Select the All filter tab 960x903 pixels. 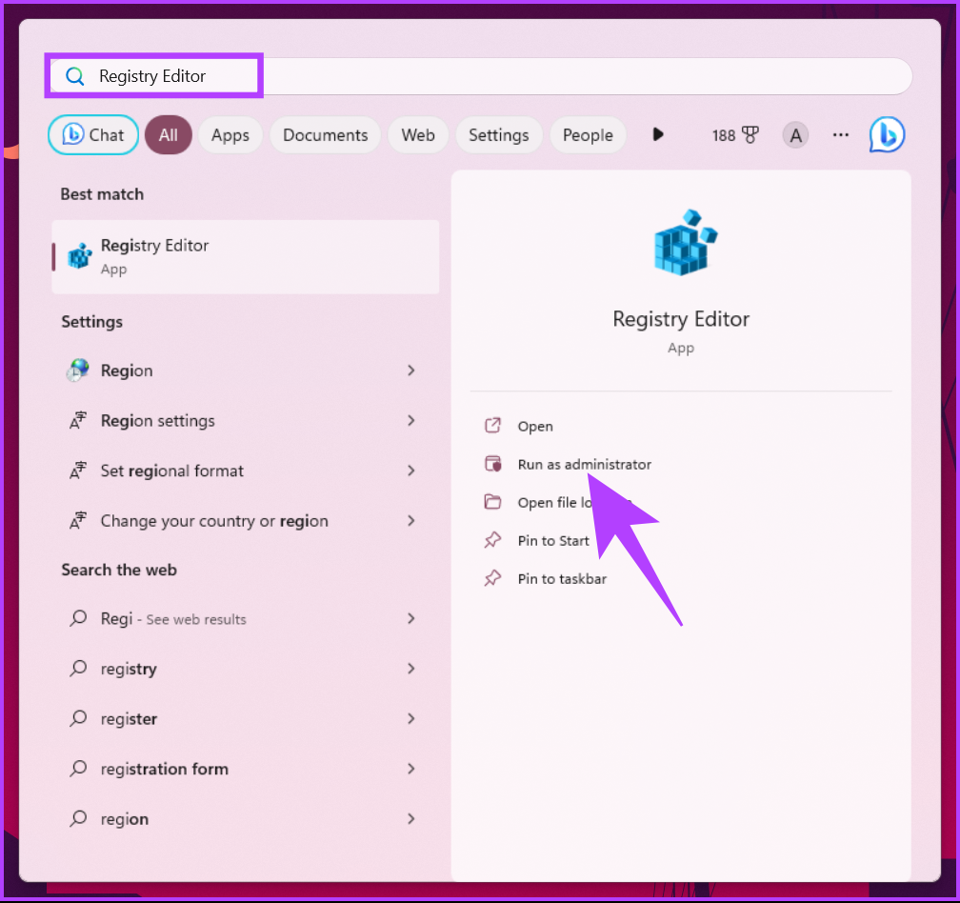tap(169, 134)
